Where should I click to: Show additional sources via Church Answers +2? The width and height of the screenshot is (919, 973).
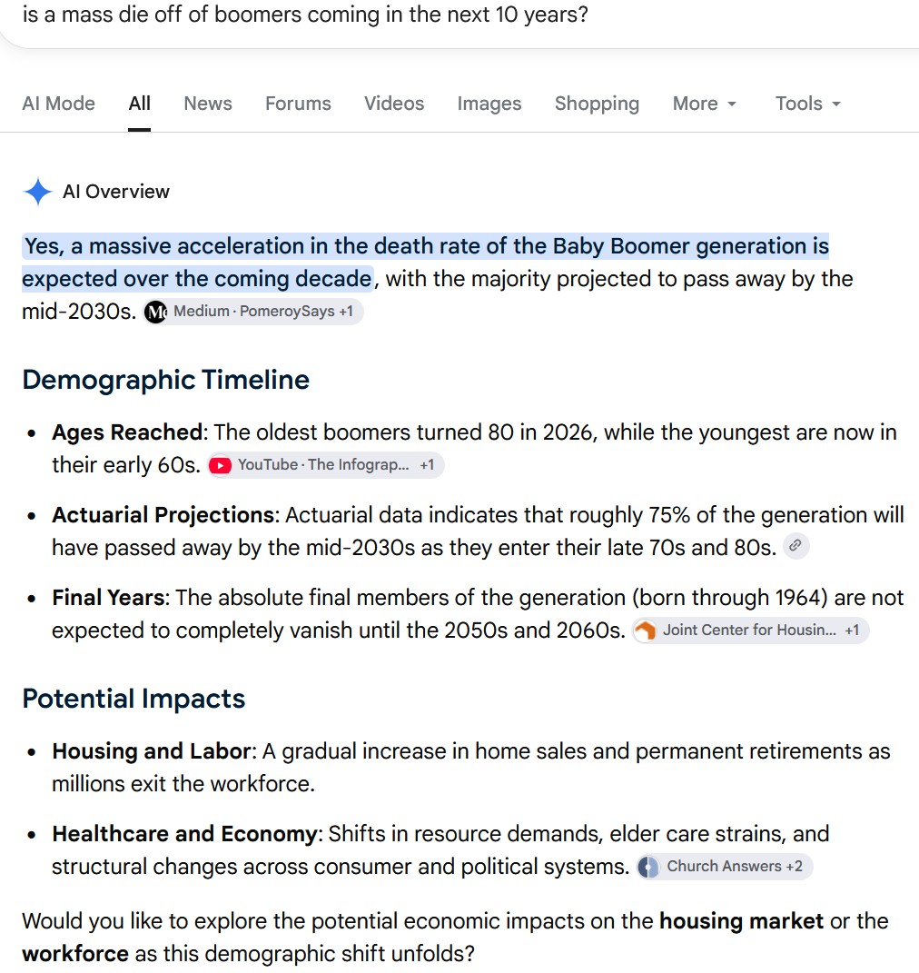tap(725, 867)
